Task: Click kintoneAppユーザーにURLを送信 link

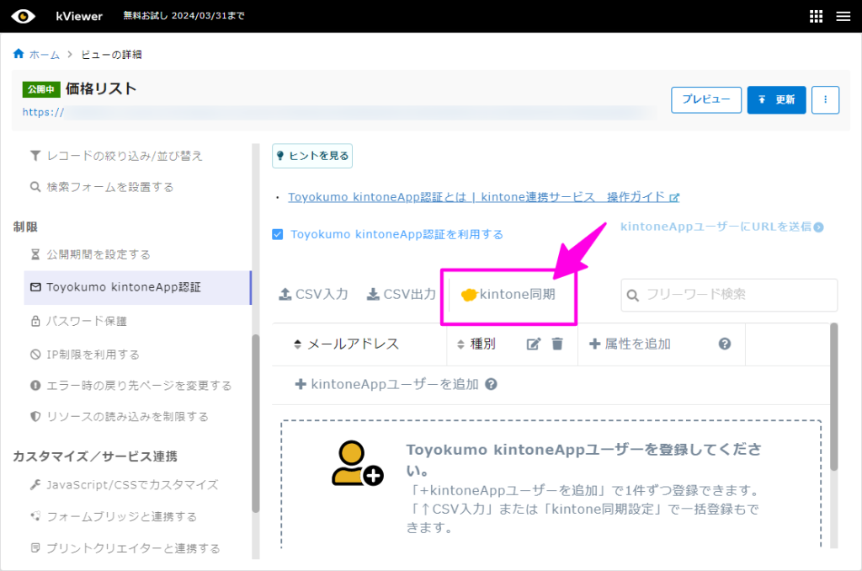Action: [x=721, y=227]
